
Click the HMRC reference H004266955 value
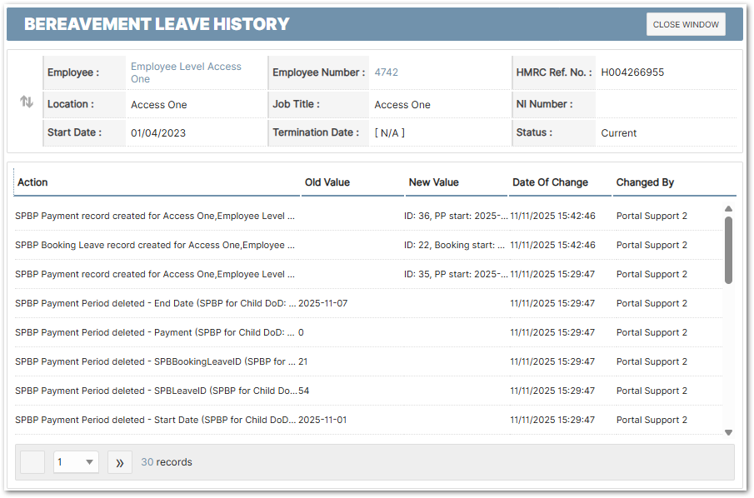632,72
